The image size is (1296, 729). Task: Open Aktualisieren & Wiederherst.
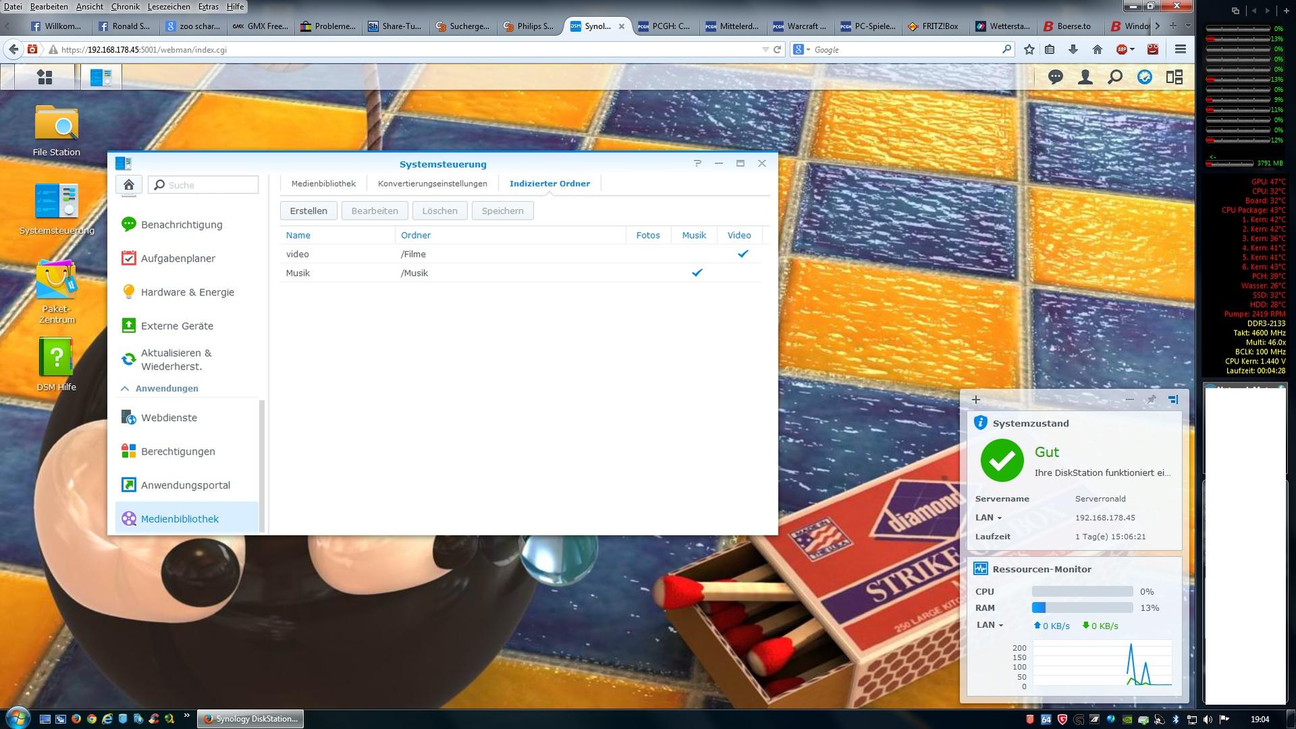[187, 359]
